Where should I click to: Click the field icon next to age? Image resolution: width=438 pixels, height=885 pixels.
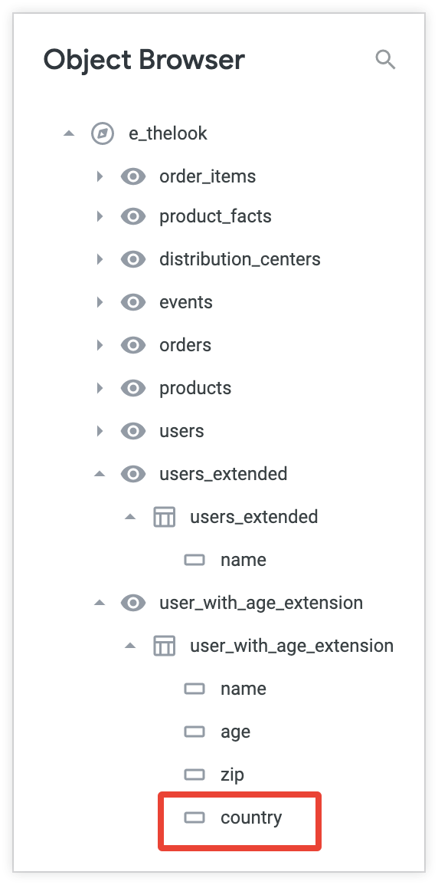(194, 732)
